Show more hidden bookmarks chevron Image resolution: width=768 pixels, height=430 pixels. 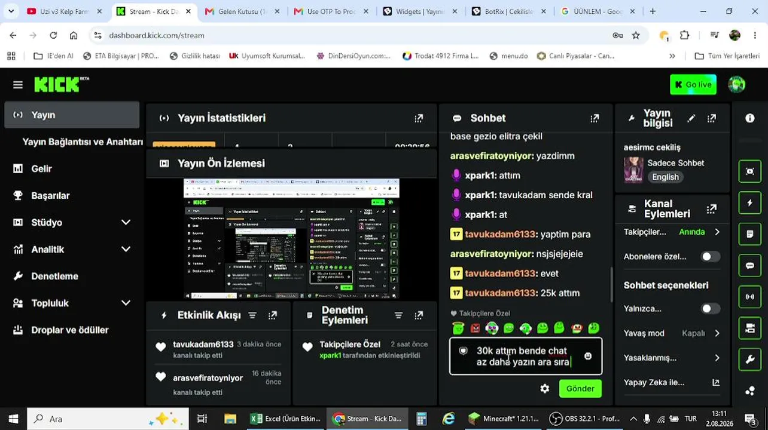tap(672, 56)
